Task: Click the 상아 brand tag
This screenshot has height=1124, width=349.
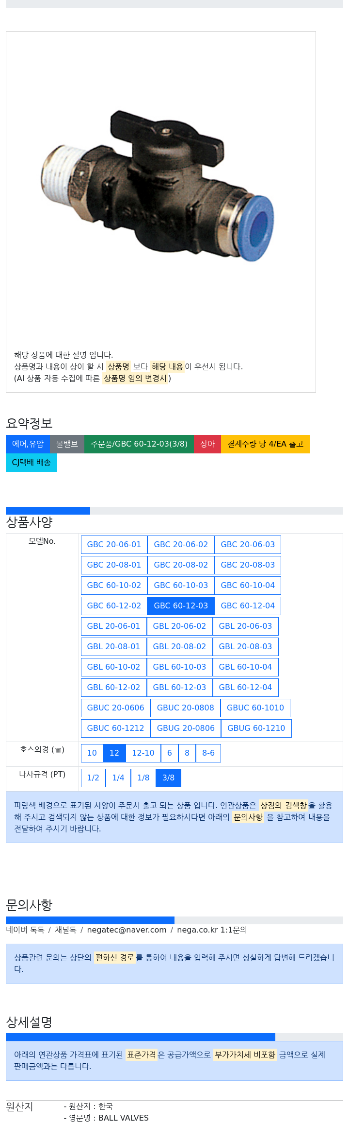Action: point(207,444)
